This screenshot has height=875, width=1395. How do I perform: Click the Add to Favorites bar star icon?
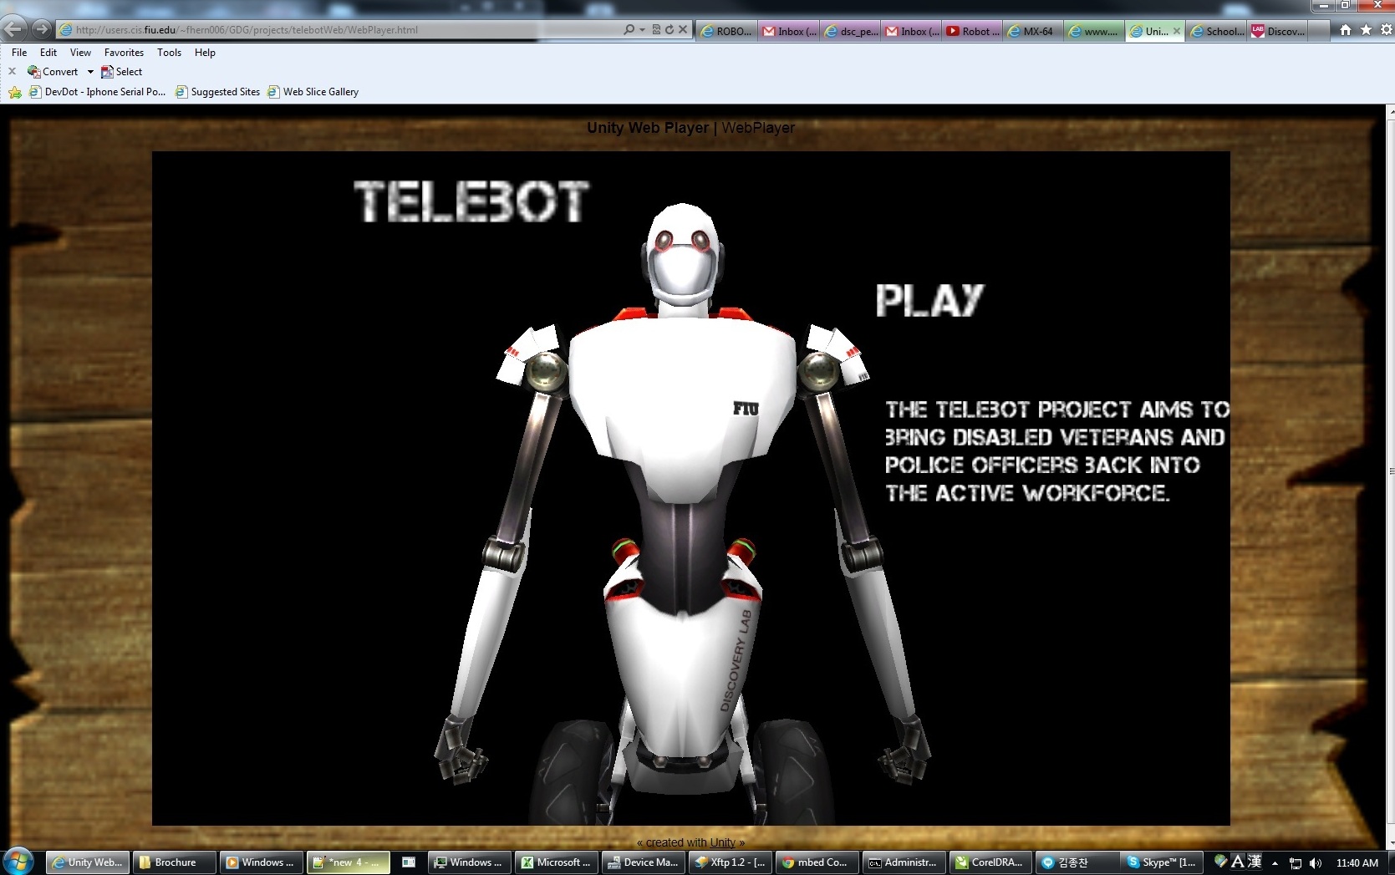pyautogui.click(x=15, y=92)
